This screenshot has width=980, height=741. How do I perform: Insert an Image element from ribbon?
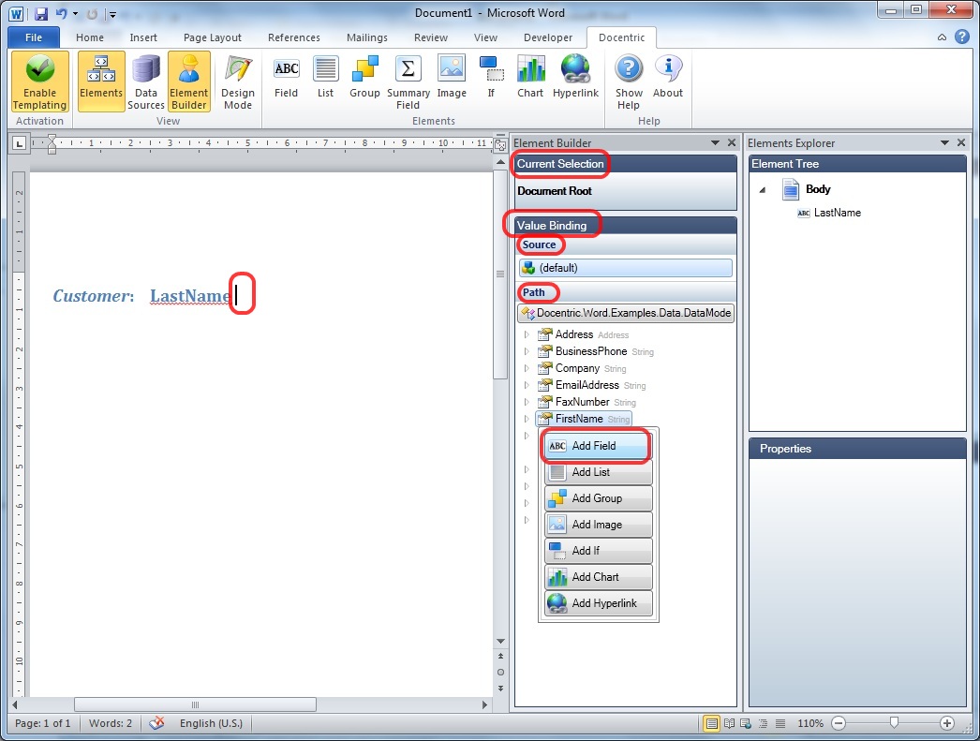pyautogui.click(x=452, y=78)
